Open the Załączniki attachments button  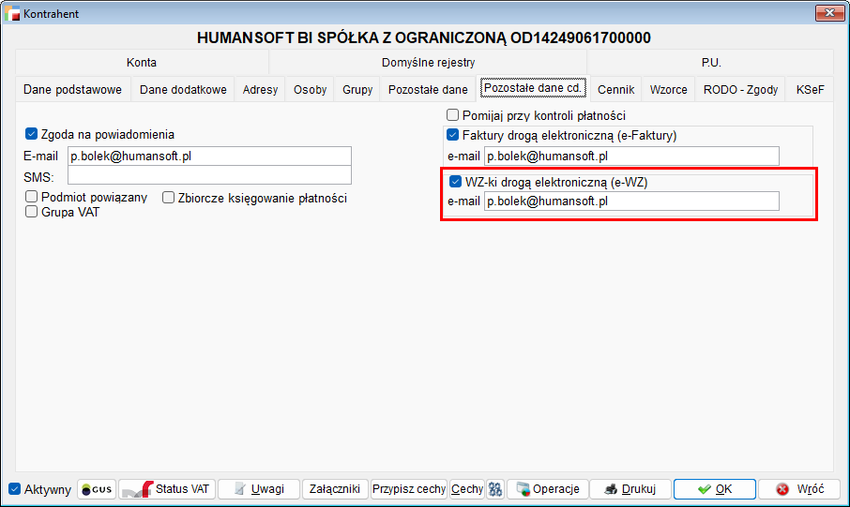(335, 489)
